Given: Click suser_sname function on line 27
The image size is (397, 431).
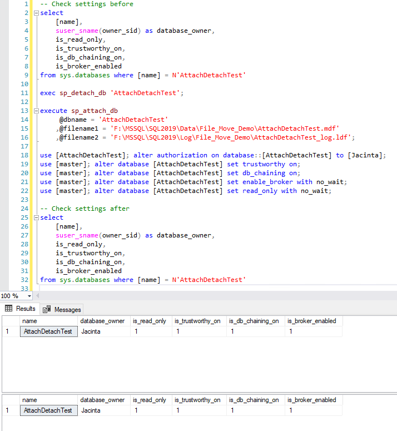Looking at the screenshot, I should coord(77,236).
